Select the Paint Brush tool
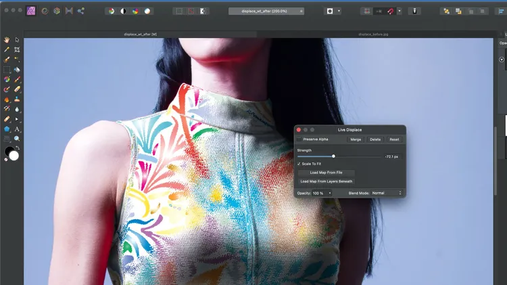 click(x=17, y=79)
